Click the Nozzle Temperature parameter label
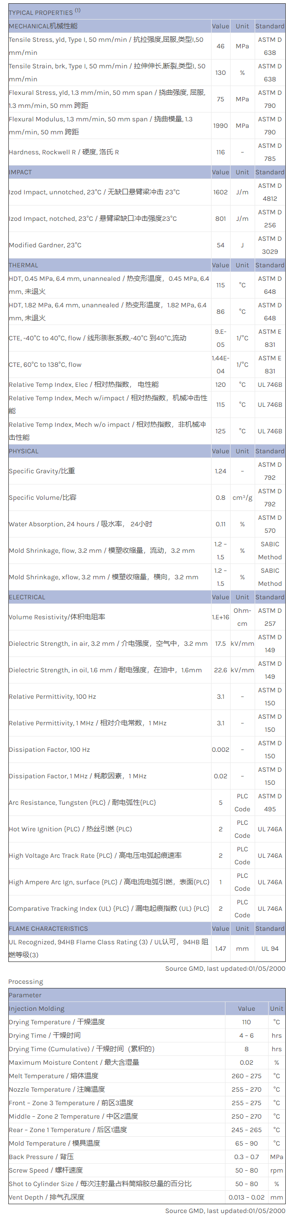289x1220 pixels. pos(57,1089)
